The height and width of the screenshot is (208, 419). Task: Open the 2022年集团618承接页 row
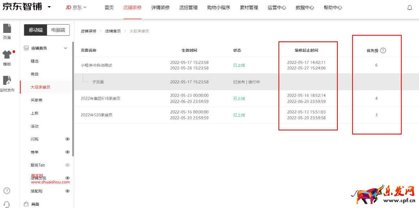[100, 98]
